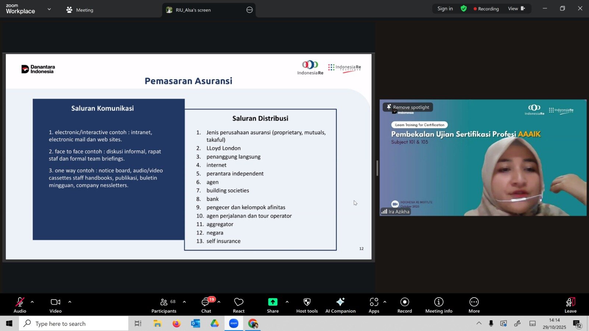Open Host tools shield icon
Screen dimensions: 589x331
click(x=307, y=305)
